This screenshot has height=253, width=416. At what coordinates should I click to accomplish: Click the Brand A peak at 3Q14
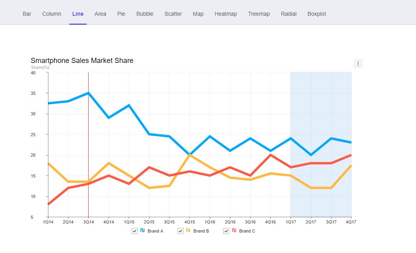point(89,93)
